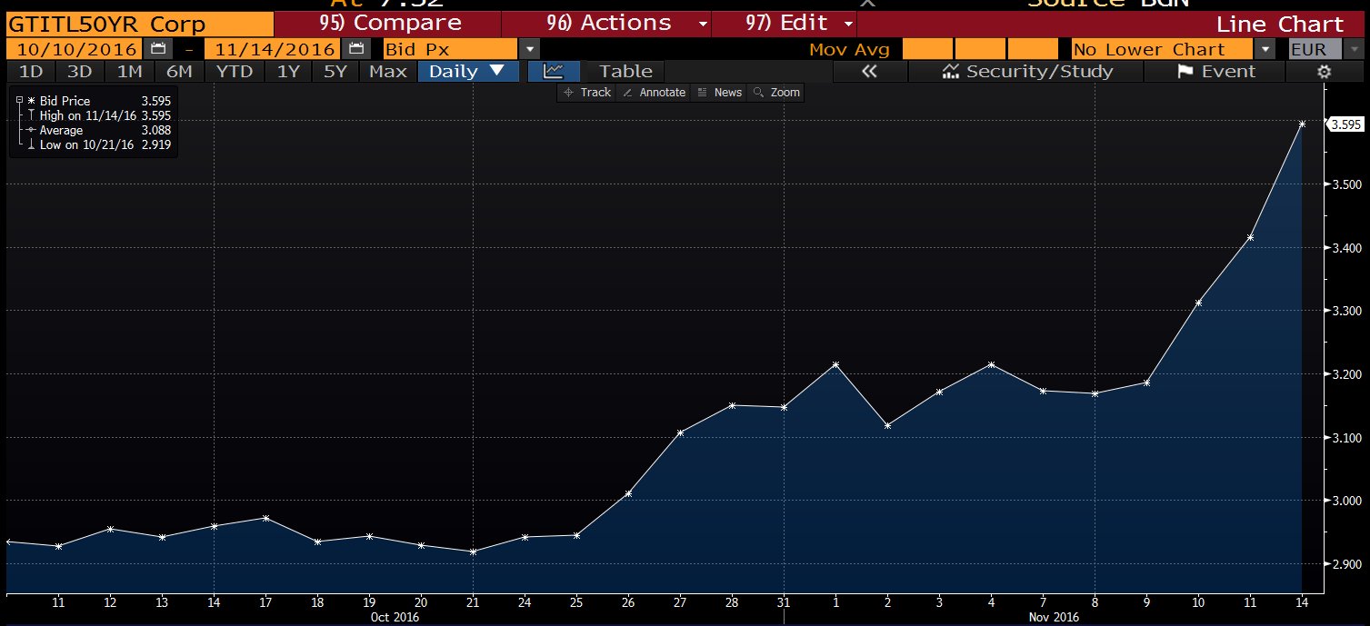Viewport: 1370px width, 626px height.
Task: Click the 3.500 y-axis label
Action: (1345, 184)
